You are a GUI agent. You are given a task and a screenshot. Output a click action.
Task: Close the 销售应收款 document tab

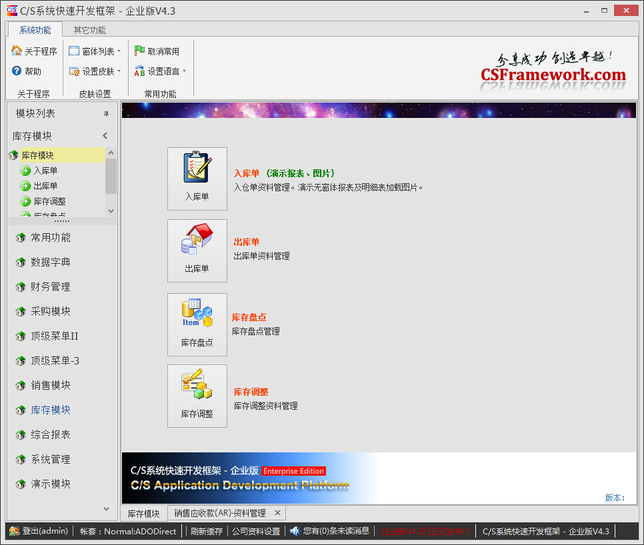pyautogui.click(x=278, y=512)
